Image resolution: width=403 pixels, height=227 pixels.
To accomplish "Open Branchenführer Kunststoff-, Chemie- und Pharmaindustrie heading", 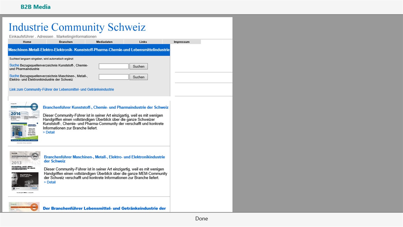I will [x=105, y=107].
